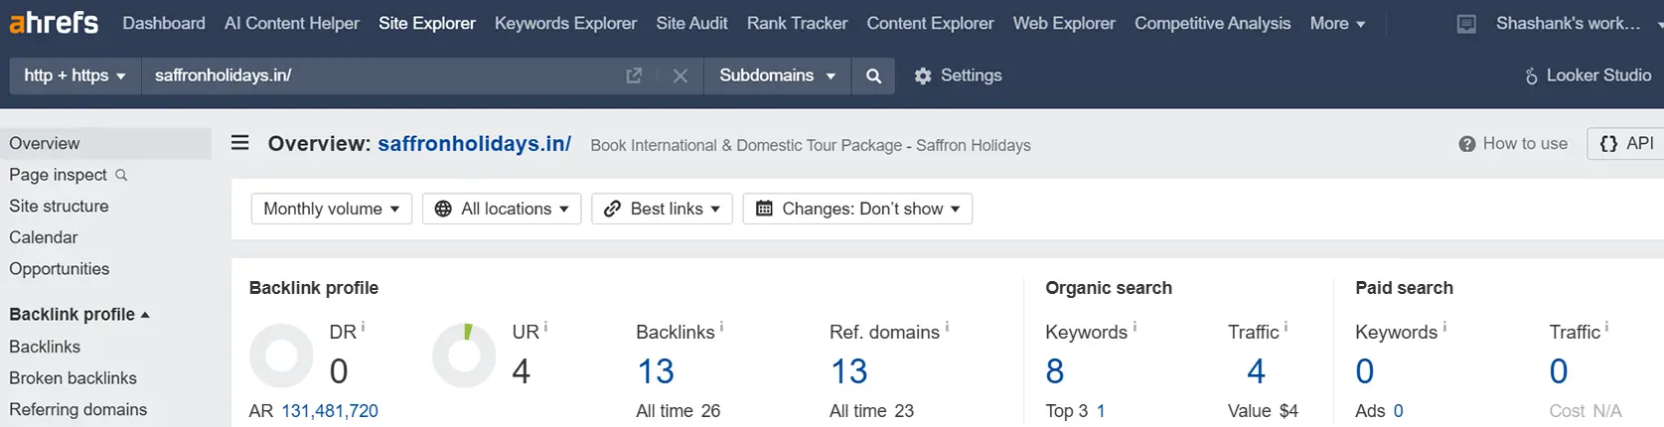The width and height of the screenshot is (1664, 427).
Task: Click the workspace message icon
Action: click(x=1466, y=24)
